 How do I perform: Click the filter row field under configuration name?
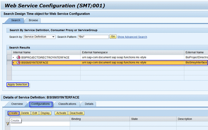pos(40,124)
